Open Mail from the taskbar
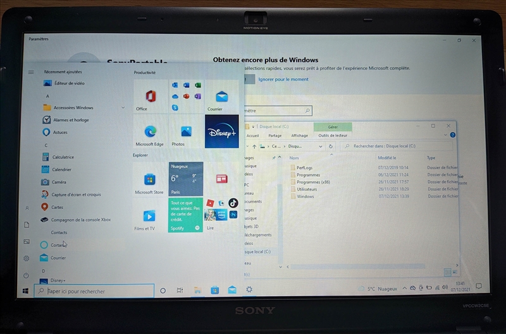This screenshot has width=506, height=334. pos(232,290)
